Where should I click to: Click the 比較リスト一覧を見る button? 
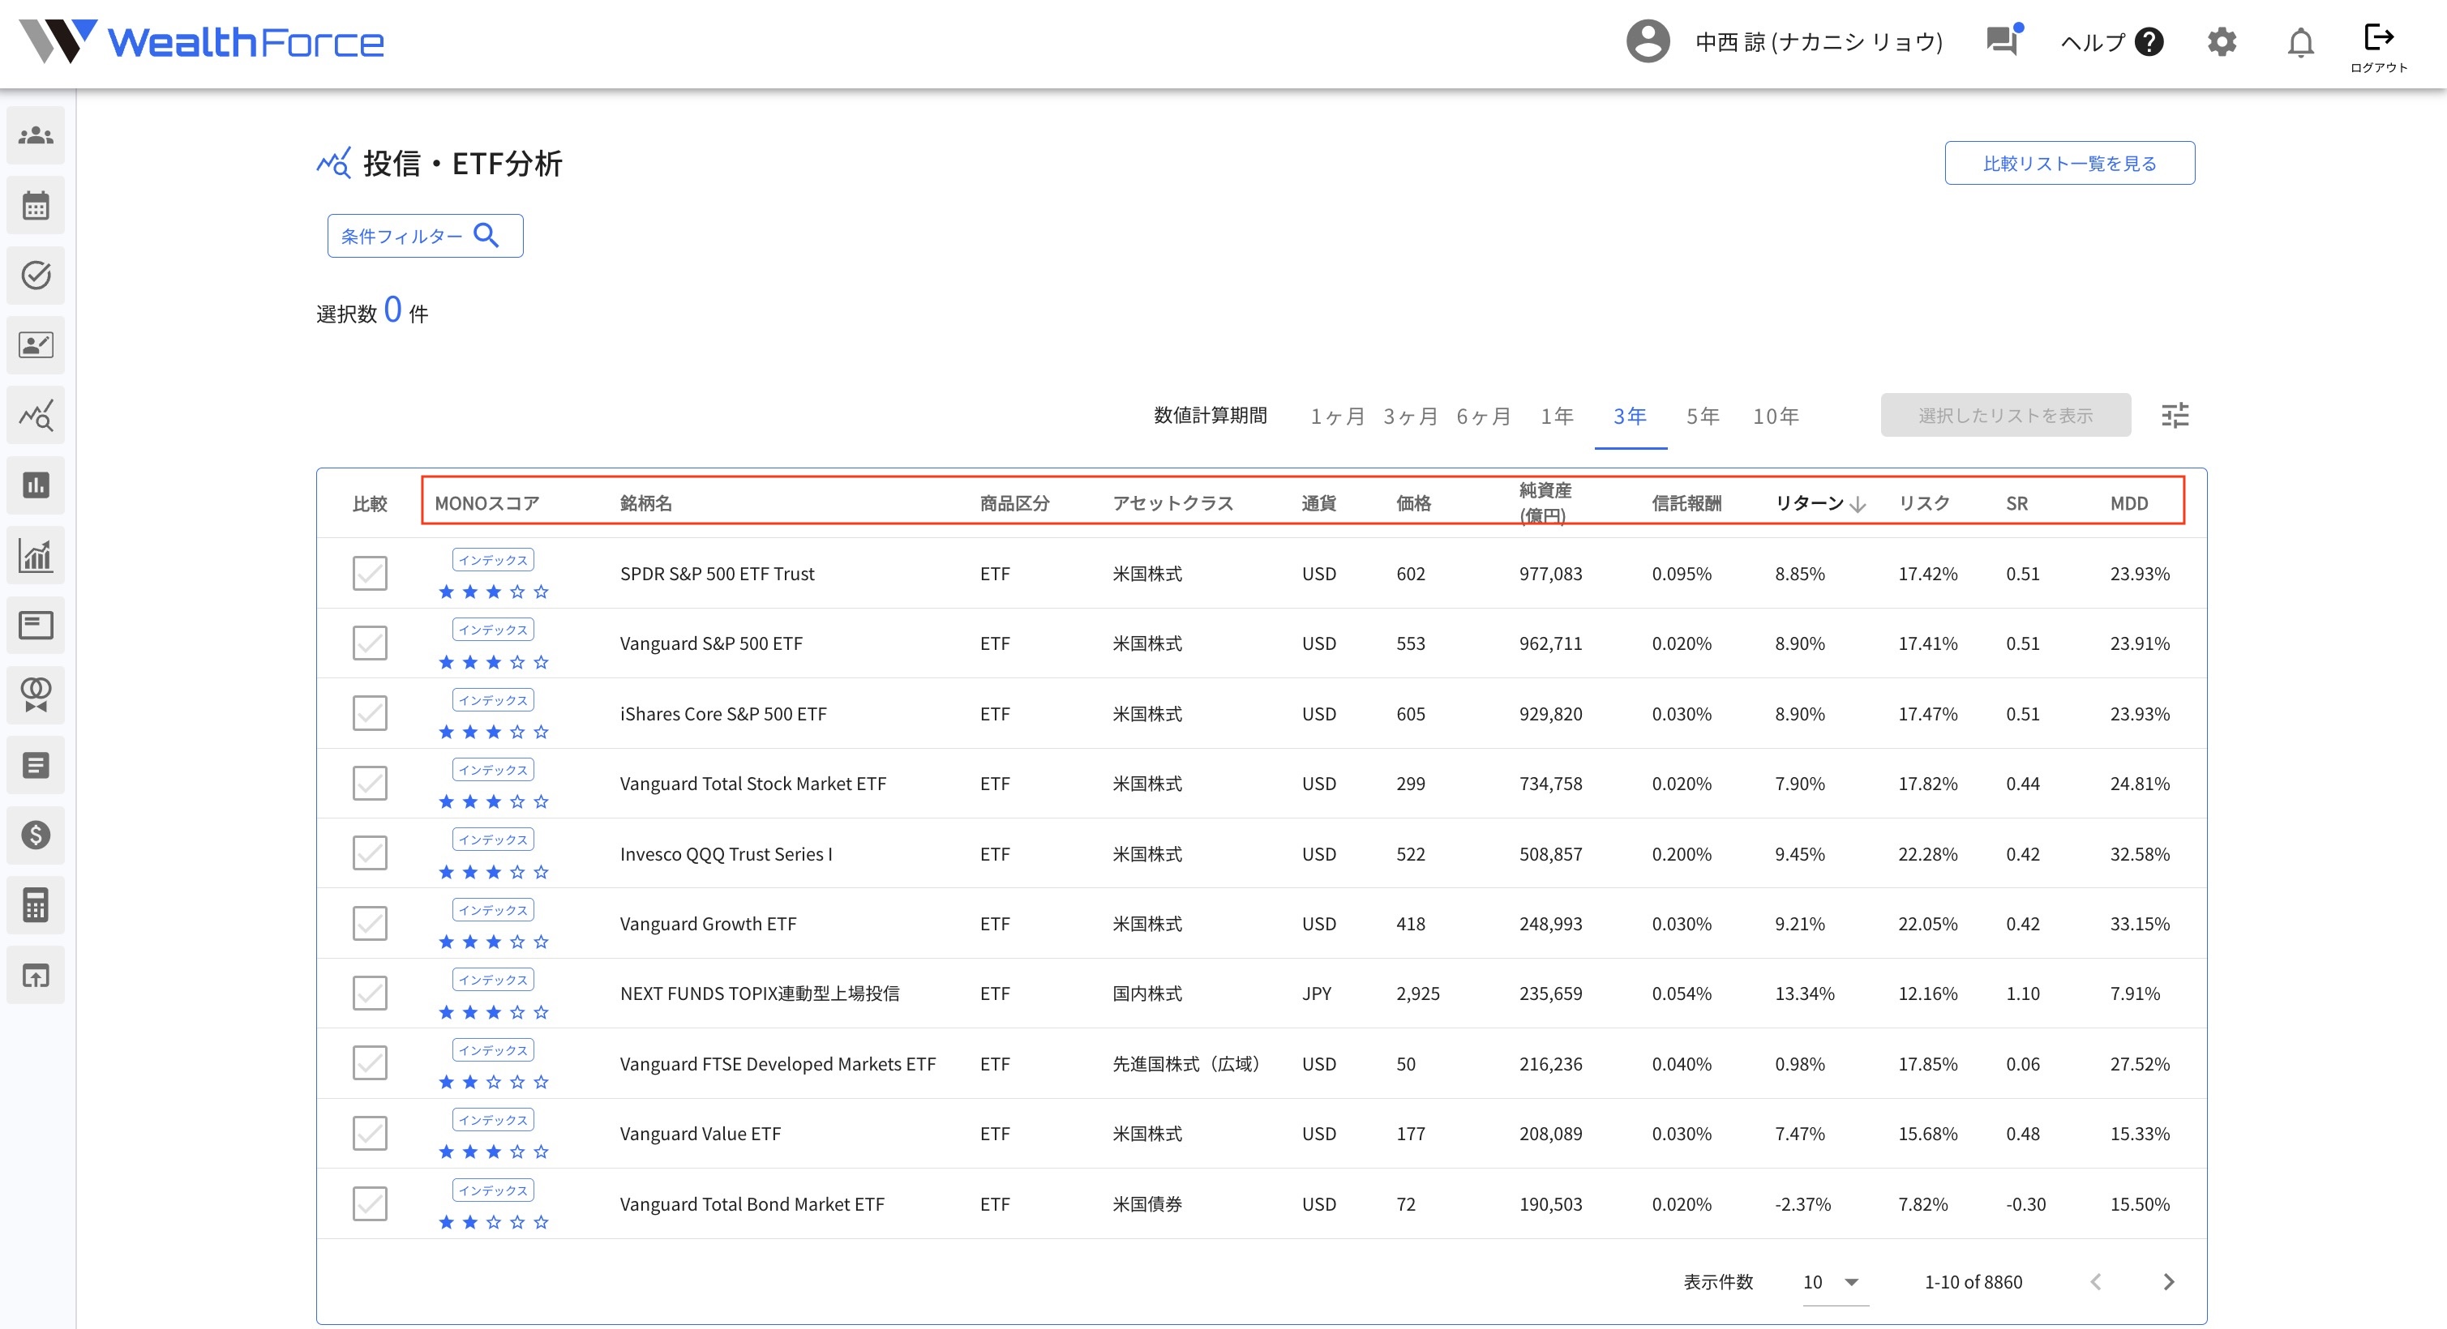coord(2069,163)
